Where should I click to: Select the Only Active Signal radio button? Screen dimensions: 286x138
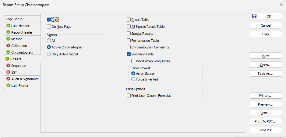(49, 54)
